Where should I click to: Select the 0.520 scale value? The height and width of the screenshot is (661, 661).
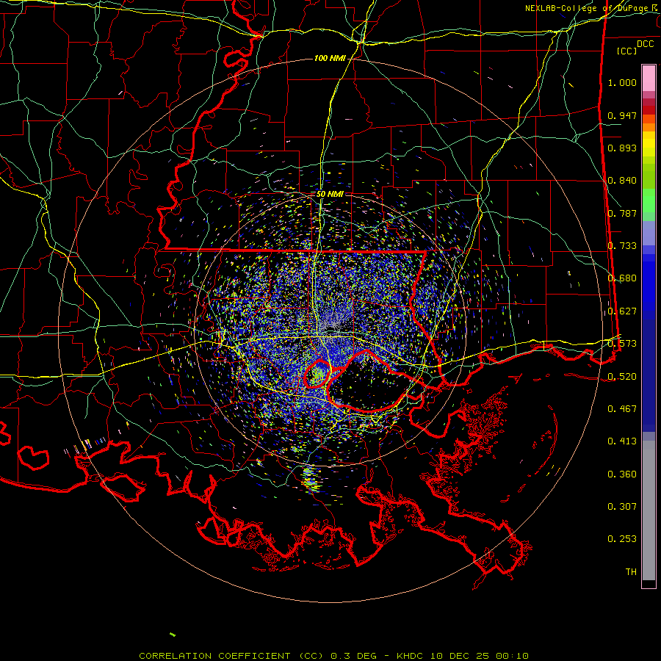pos(622,377)
